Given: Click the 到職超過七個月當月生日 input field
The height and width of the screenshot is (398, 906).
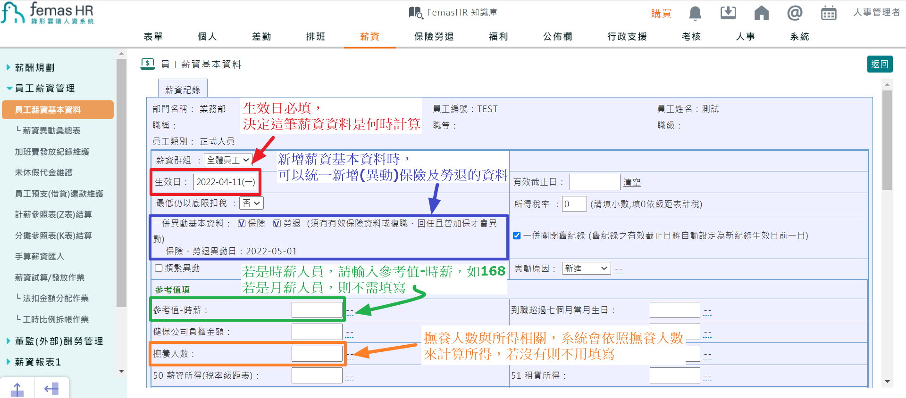Looking at the screenshot, I should [675, 310].
